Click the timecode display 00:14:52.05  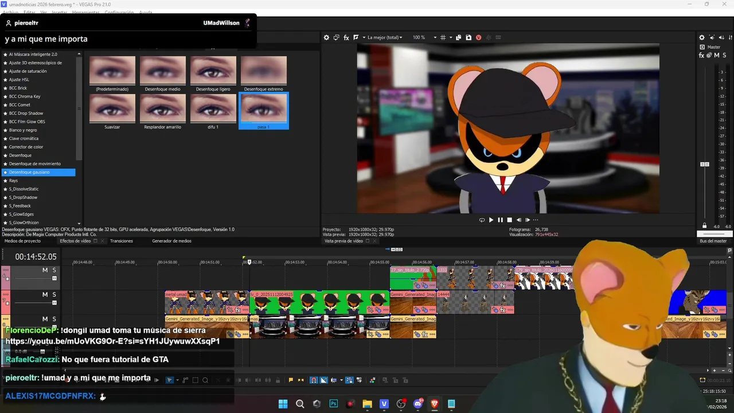pos(36,257)
